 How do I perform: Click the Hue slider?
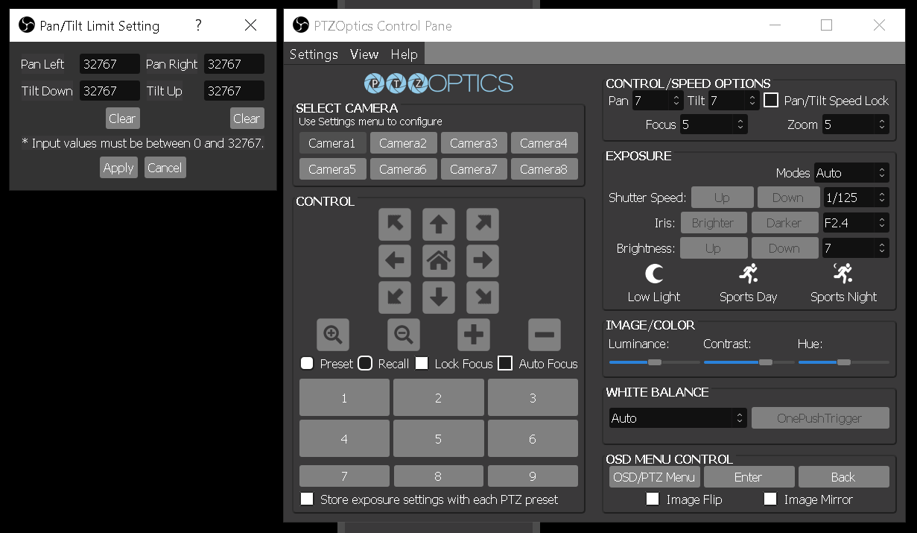(x=844, y=362)
